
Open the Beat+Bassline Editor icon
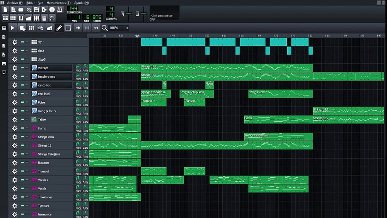click(x=13, y=18)
